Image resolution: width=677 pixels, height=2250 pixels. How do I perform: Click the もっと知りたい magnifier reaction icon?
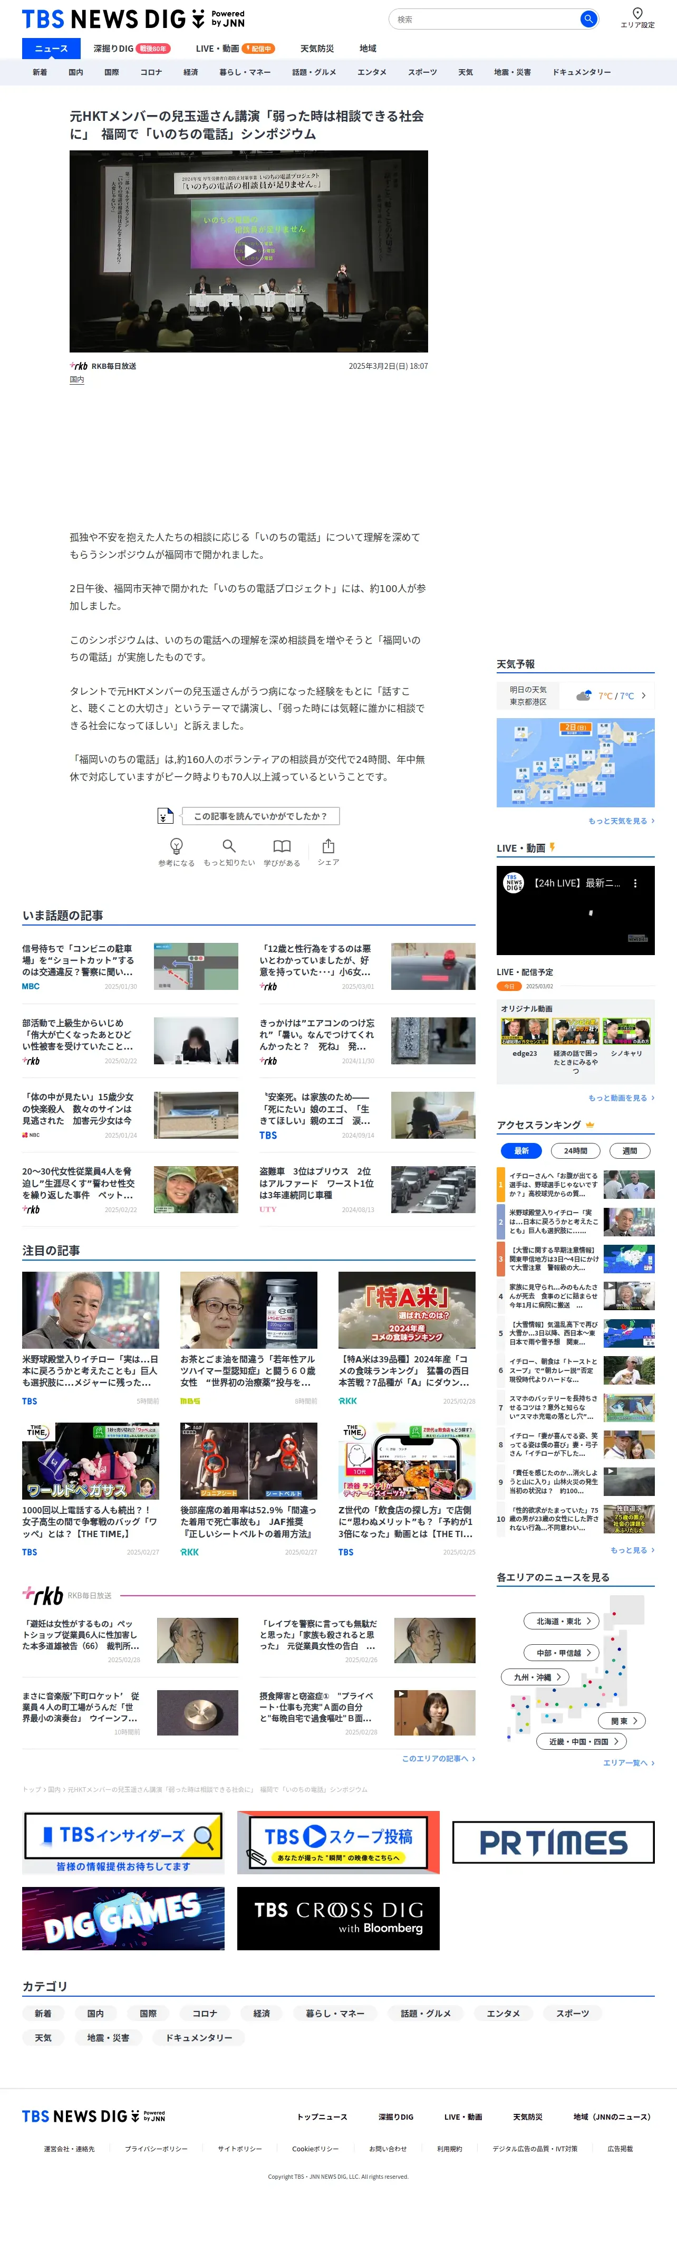tap(229, 845)
